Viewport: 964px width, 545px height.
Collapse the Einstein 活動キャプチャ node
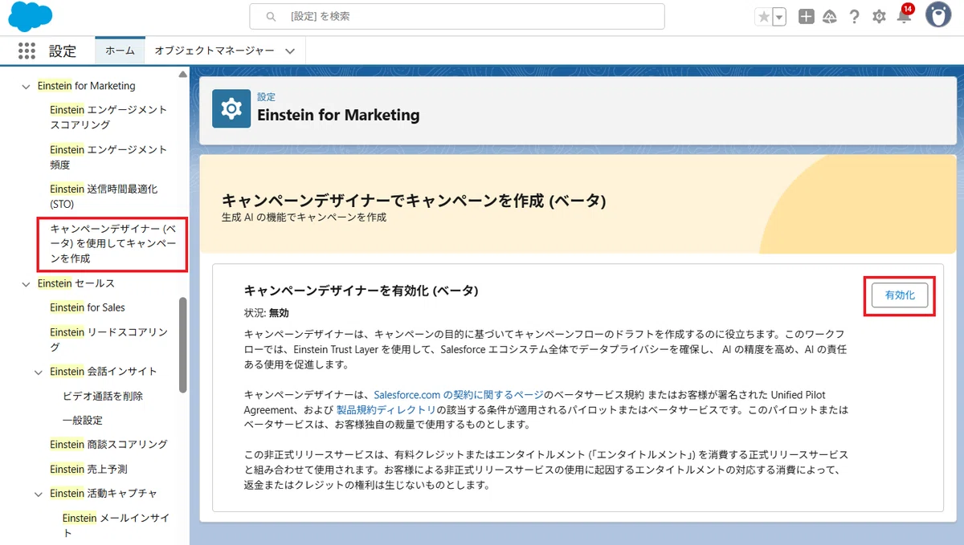point(39,494)
